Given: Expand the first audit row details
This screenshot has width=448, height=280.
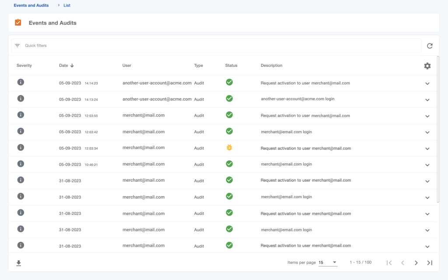Looking at the screenshot, I should point(427,83).
